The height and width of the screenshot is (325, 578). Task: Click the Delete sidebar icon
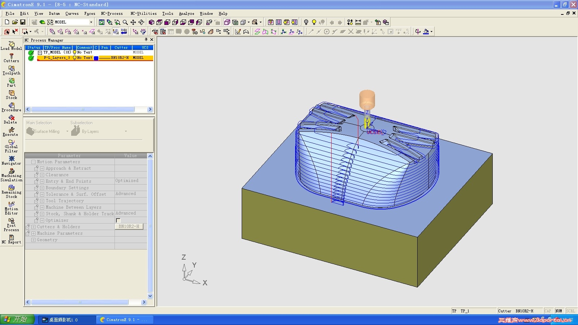pyautogui.click(x=11, y=119)
